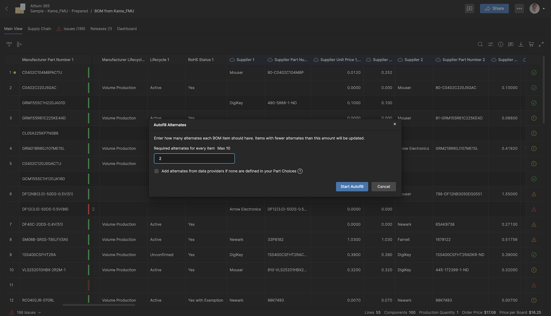Open the search in the BOM table

(x=480, y=44)
